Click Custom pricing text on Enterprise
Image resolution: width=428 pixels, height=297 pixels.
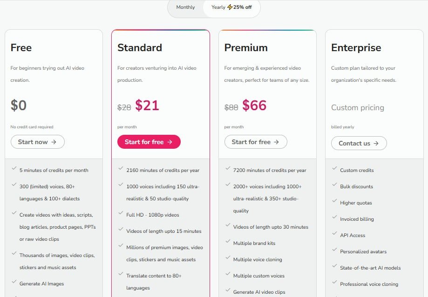coord(358,108)
